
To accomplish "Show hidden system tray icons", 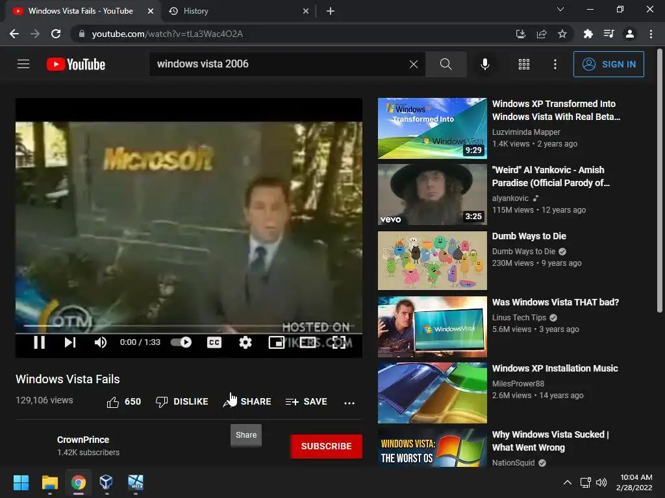I will (x=567, y=482).
